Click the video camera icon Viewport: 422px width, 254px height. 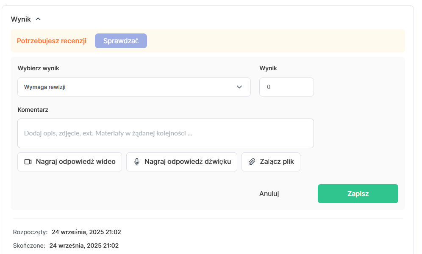tap(28, 162)
